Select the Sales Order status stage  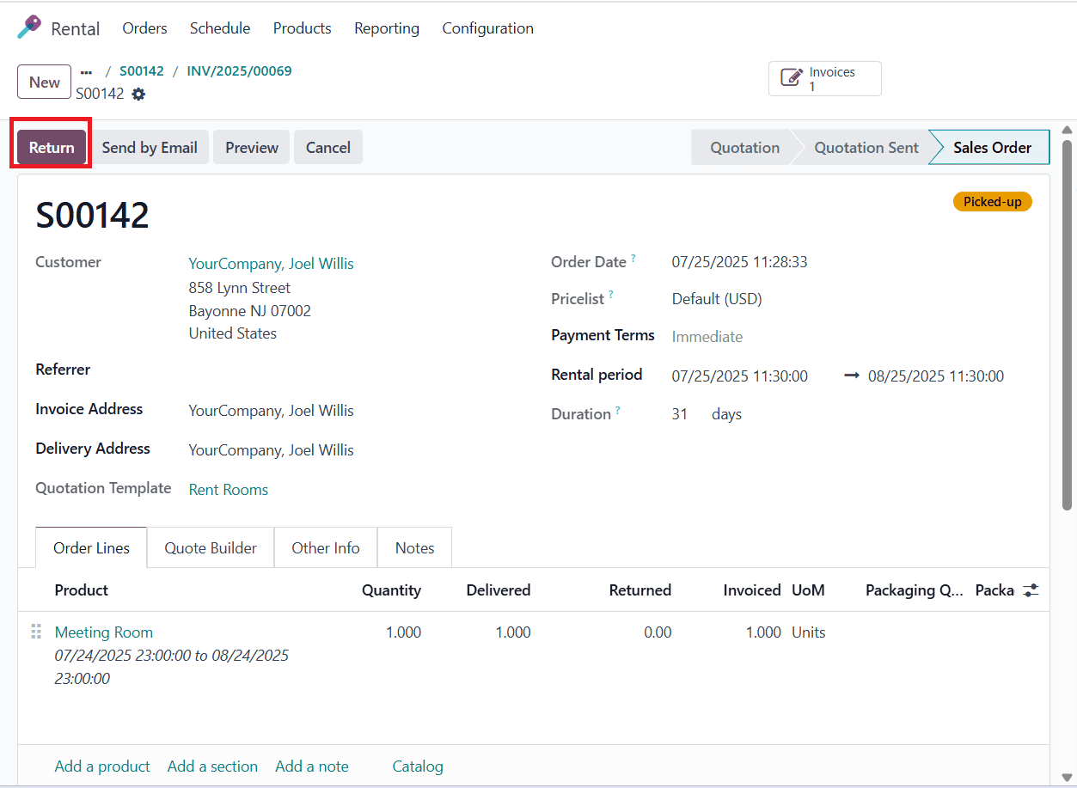click(x=992, y=147)
